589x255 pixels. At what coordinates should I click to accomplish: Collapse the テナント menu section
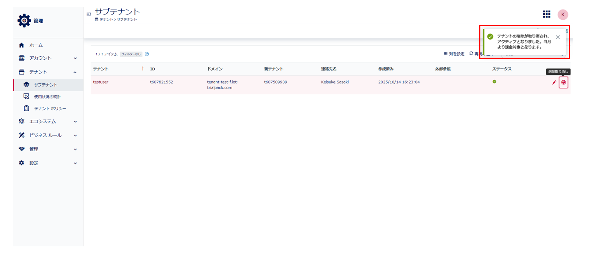click(x=75, y=72)
